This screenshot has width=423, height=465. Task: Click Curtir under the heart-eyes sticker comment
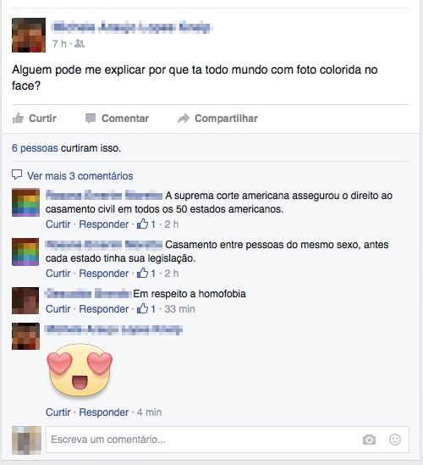[58, 412]
